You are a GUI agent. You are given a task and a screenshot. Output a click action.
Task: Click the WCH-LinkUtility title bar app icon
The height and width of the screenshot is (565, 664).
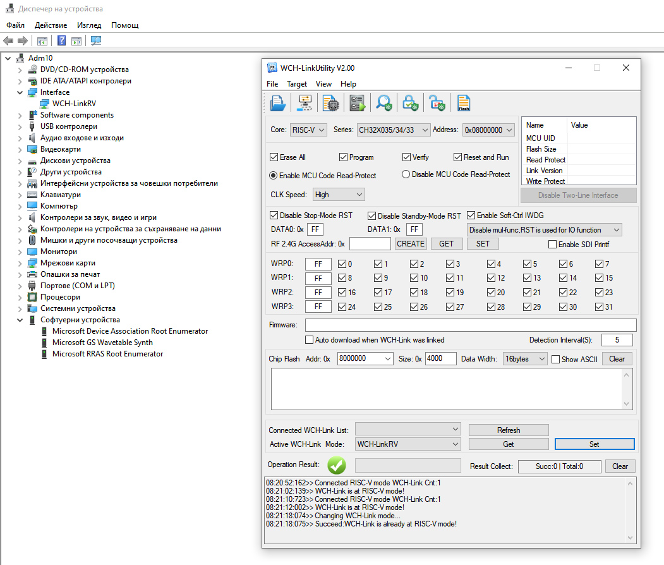click(x=272, y=68)
